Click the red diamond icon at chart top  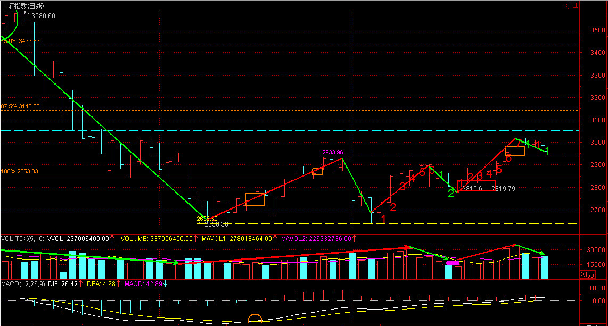[568, 5]
